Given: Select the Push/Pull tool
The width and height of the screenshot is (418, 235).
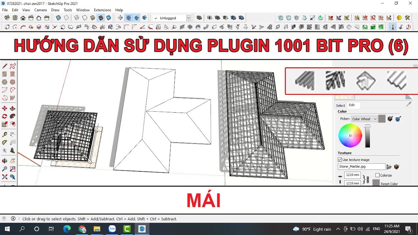Looking at the screenshot, I should (x=12, y=108).
